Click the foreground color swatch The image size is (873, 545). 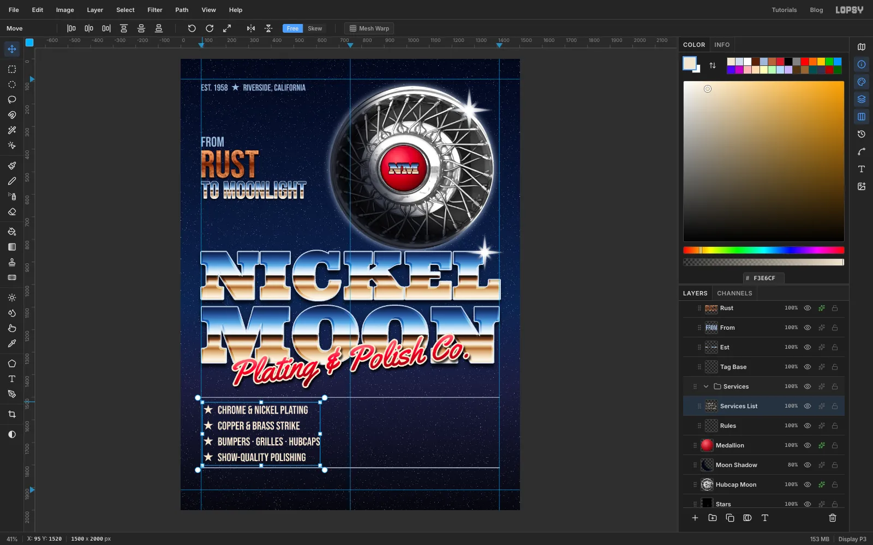(690, 63)
